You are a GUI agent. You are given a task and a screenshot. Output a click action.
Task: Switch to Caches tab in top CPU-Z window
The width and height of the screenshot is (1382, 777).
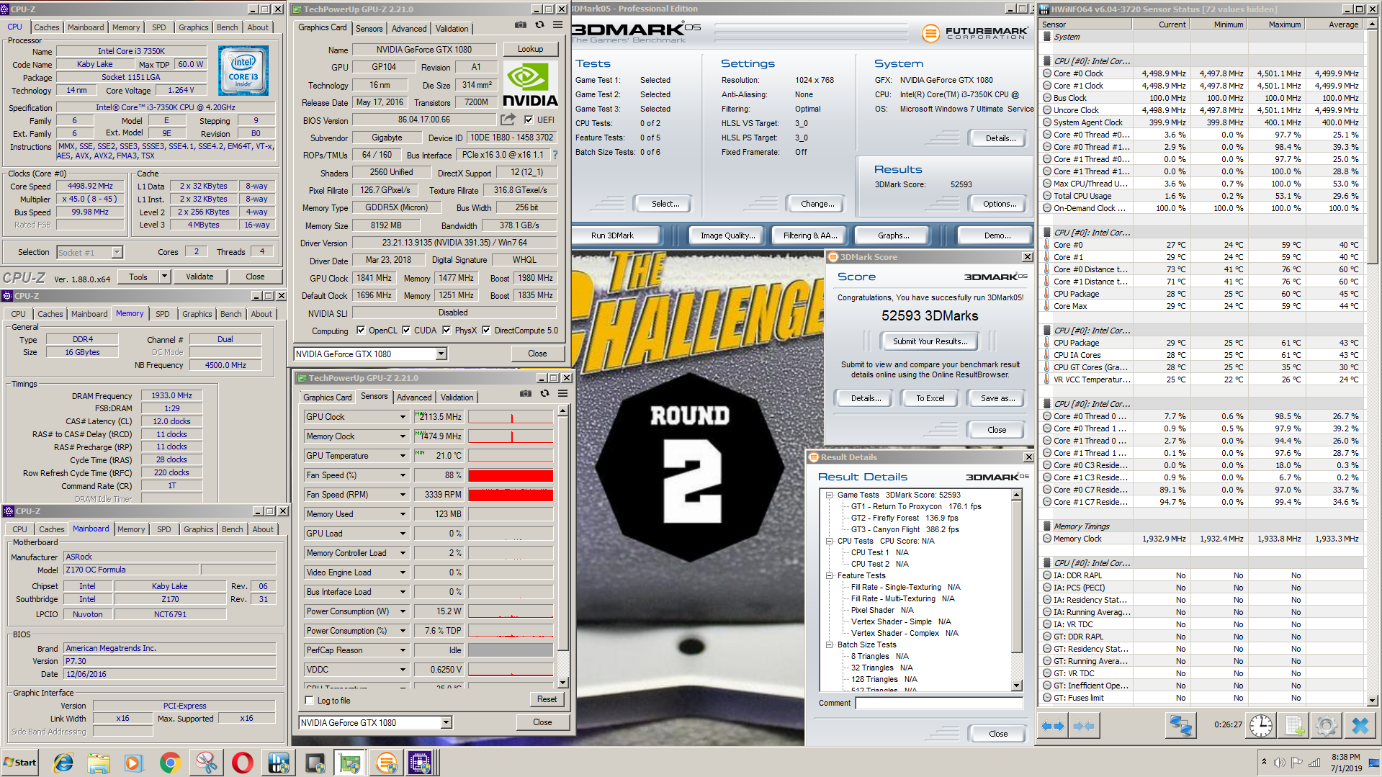pos(47,27)
